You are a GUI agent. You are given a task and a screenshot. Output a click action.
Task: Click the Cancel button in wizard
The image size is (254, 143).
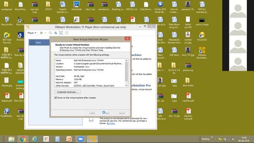click(x=122, y=113)
